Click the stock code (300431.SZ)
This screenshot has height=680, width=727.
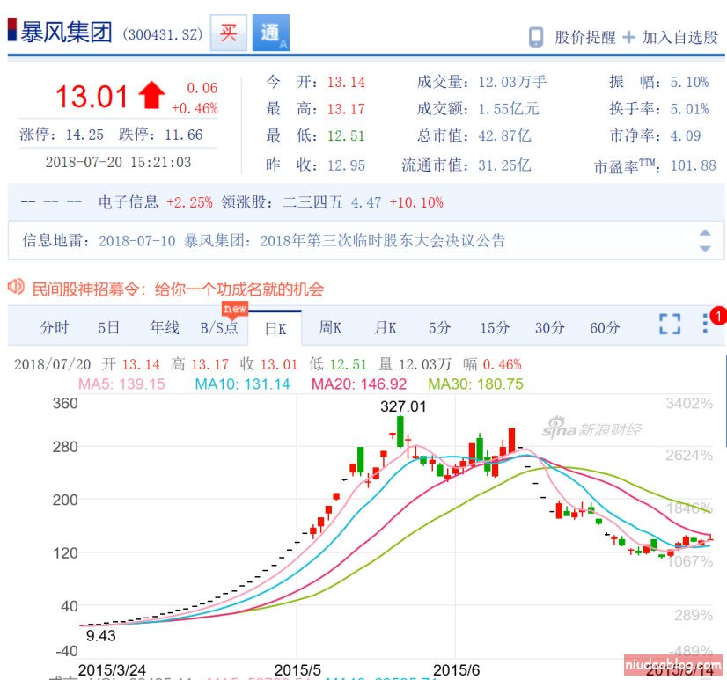[163, 34]
